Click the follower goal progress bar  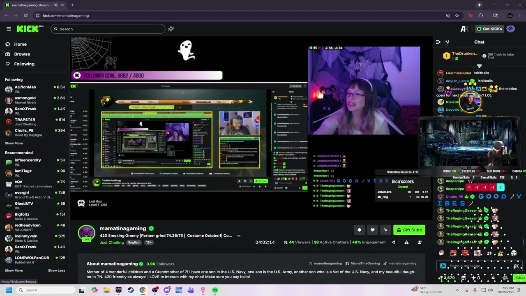147,76
